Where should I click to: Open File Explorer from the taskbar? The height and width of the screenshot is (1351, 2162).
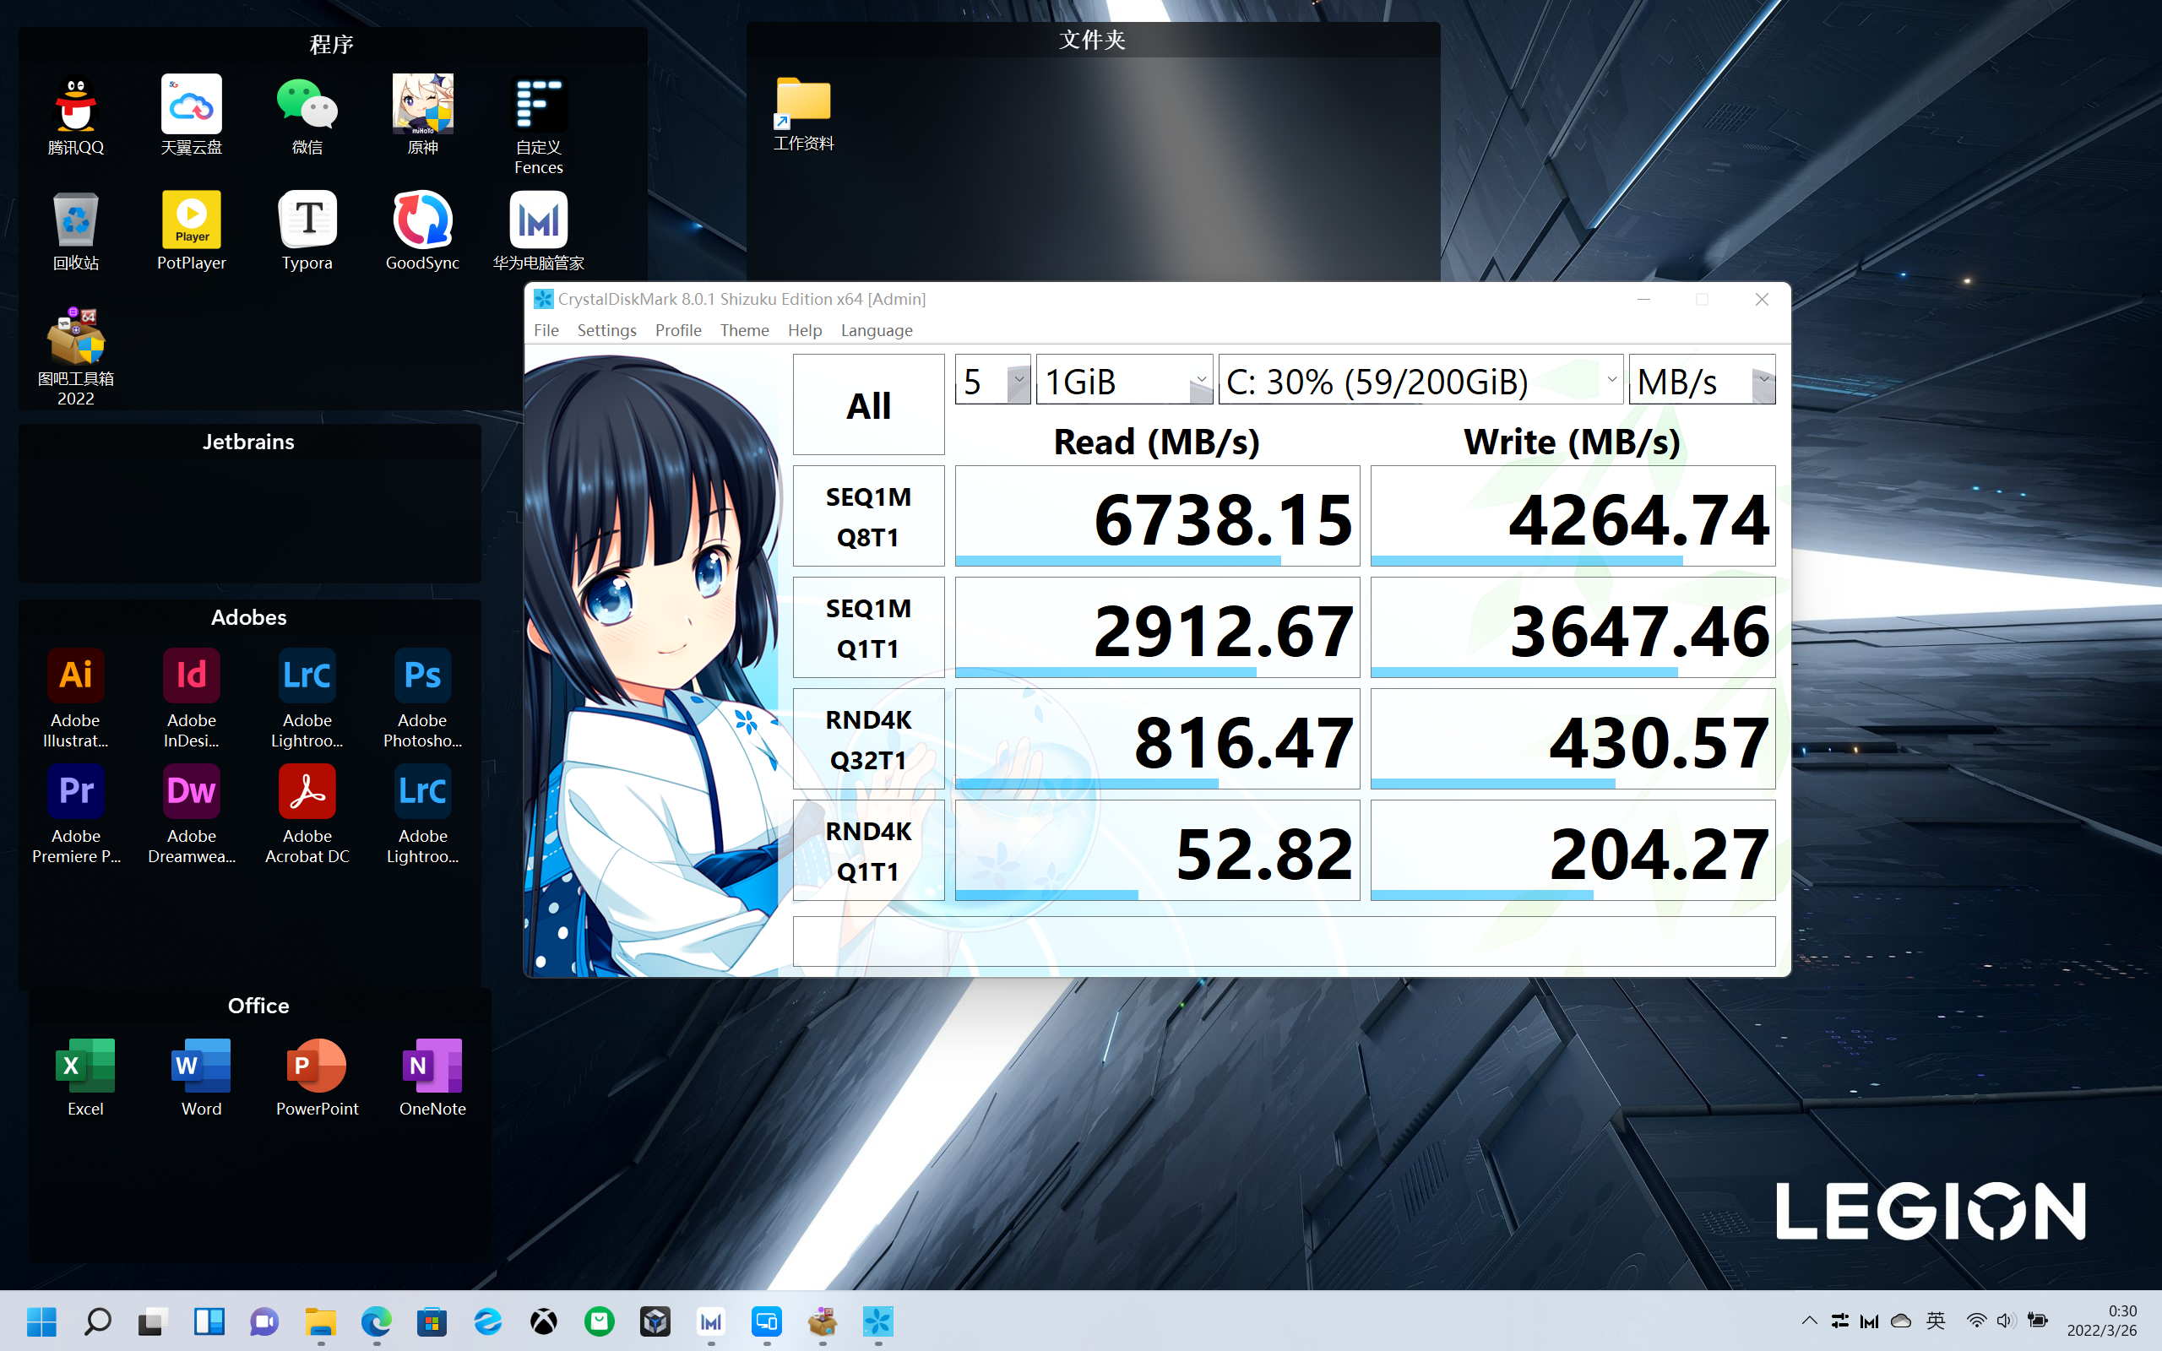point(320,1321)
